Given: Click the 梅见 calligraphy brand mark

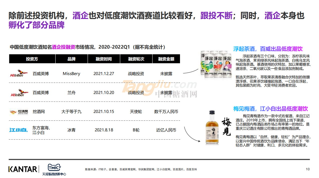Looking at the screenshot, I should [x=226, y=127].
